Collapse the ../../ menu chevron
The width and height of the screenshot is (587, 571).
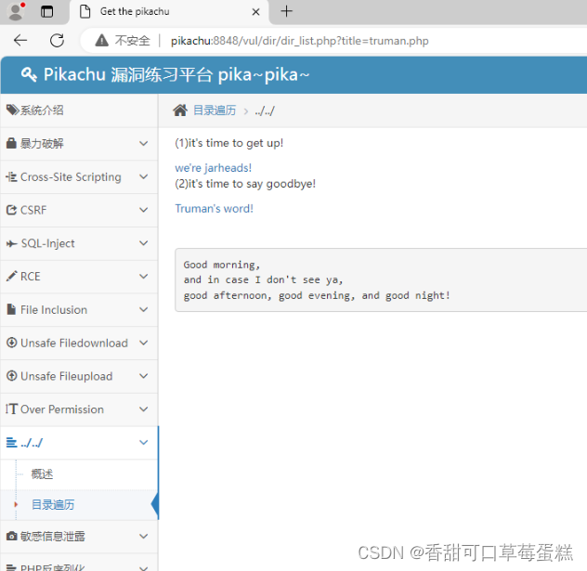[x=143, y=442]
